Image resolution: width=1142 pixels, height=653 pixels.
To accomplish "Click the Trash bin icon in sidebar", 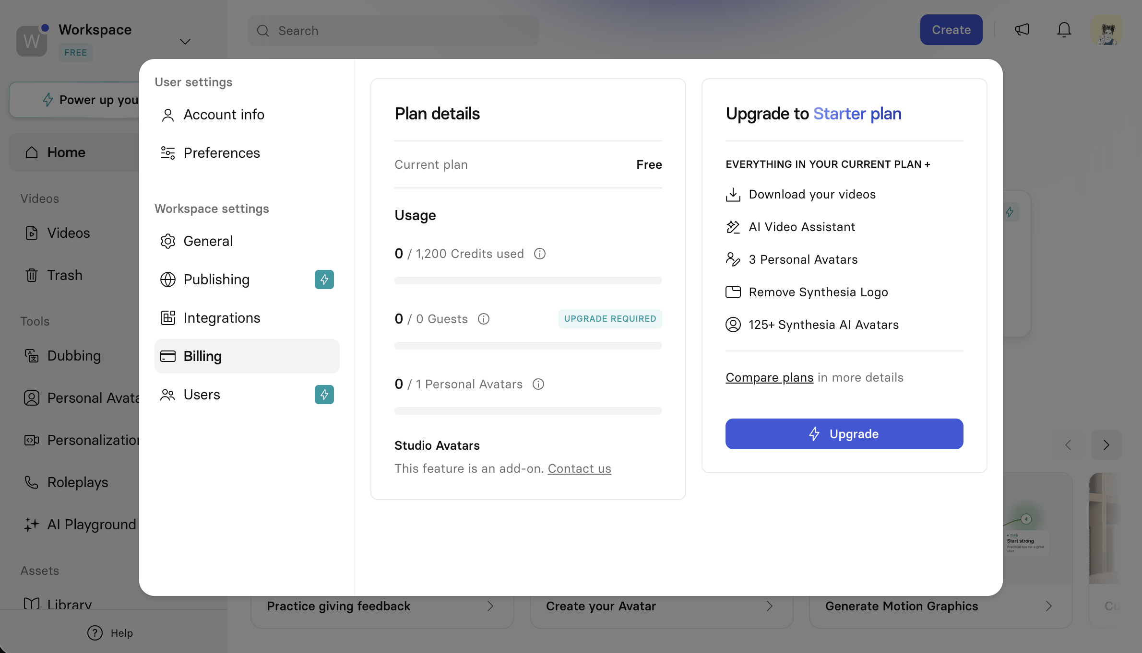I will pos(32,275).
